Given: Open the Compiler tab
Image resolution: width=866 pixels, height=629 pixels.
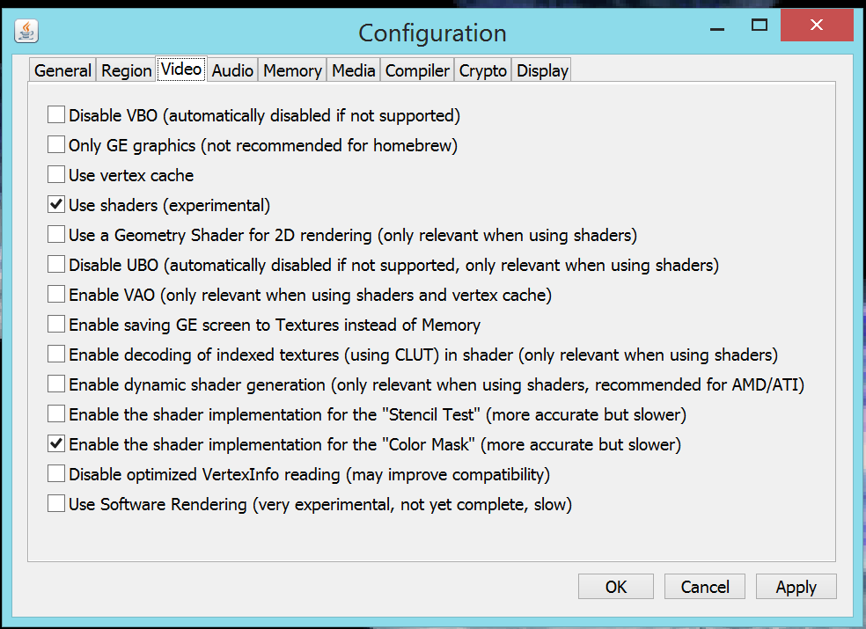Looking at the screenshot, I should tap(417, 70).
